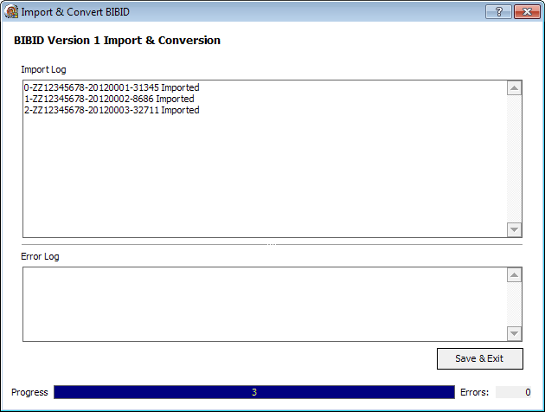Click the question mark help button
Viewport: 545px width, 412px height.
pos(497,11)
